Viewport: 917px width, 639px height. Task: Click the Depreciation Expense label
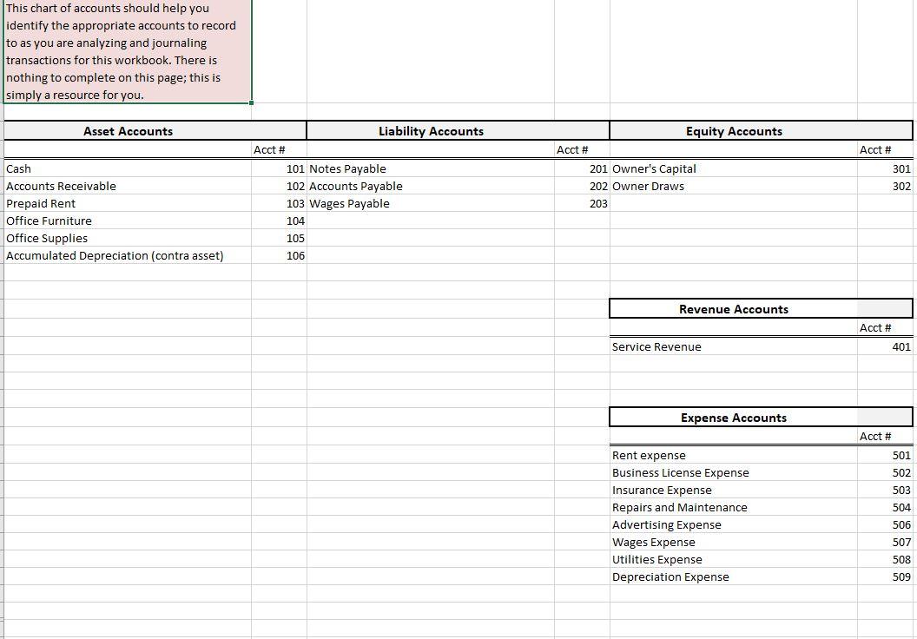(x=670, y=576)
